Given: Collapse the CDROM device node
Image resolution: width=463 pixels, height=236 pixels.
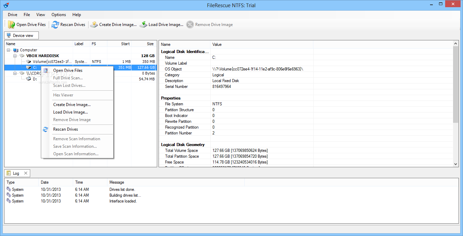Looking at the screenshot, I should tap(15, 73).
